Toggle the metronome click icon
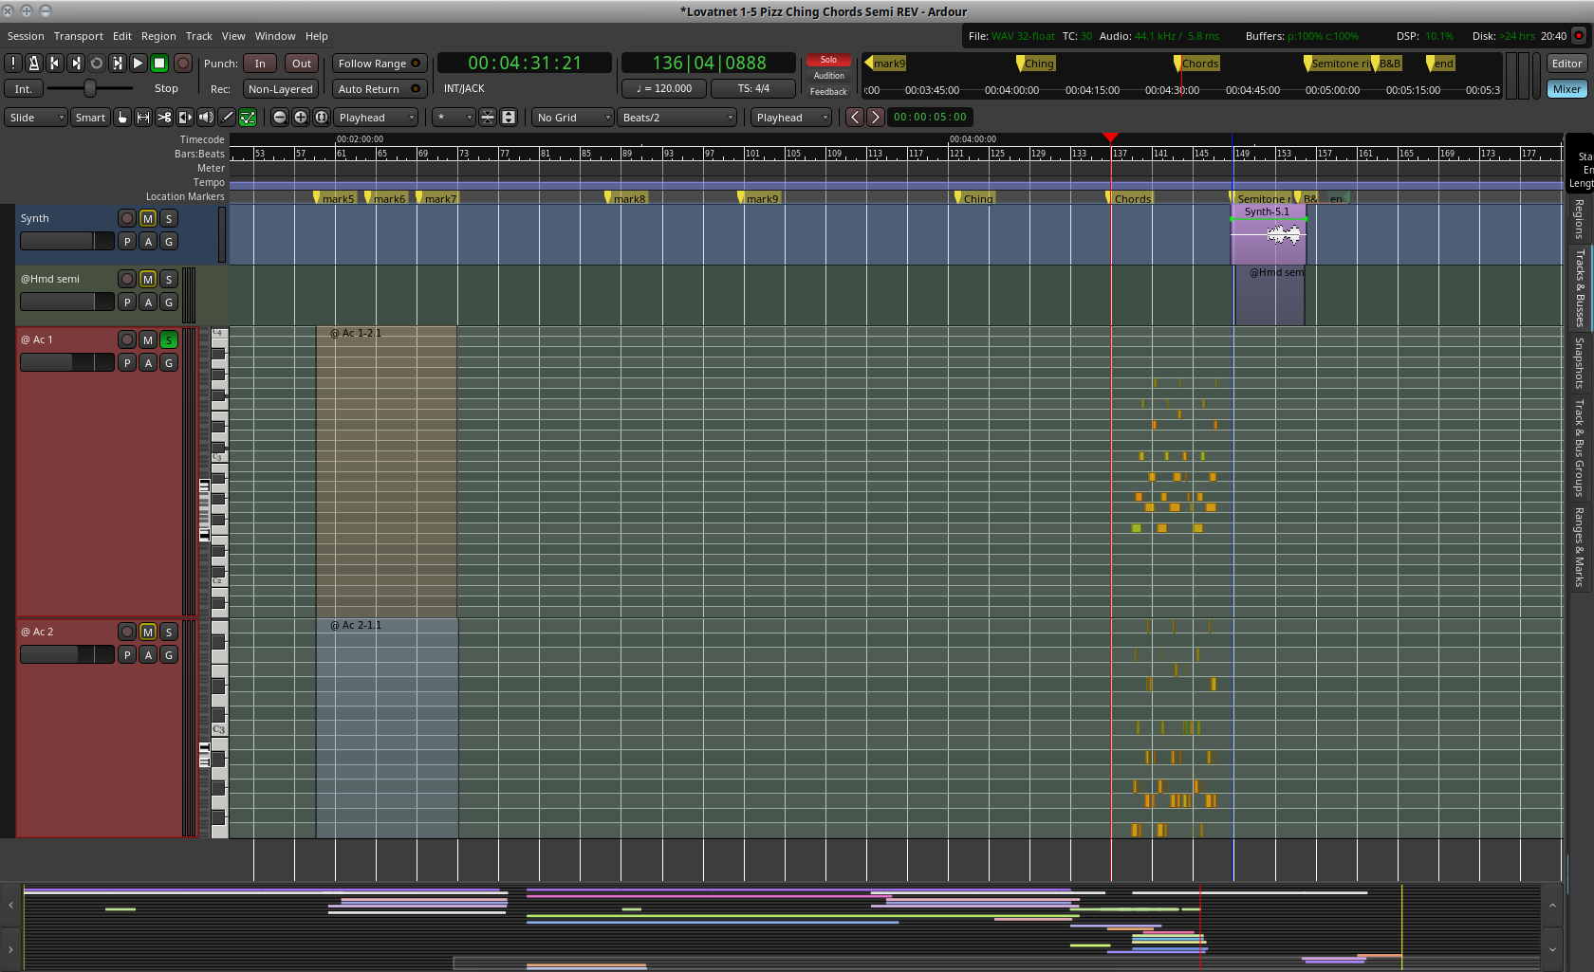Viewport: 1594px width, 972px height. coord(34,64)
